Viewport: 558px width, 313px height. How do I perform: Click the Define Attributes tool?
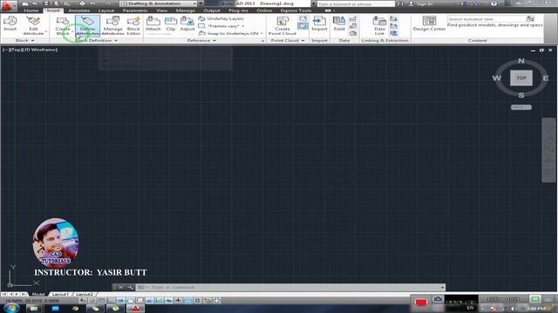tap(87, 25)
